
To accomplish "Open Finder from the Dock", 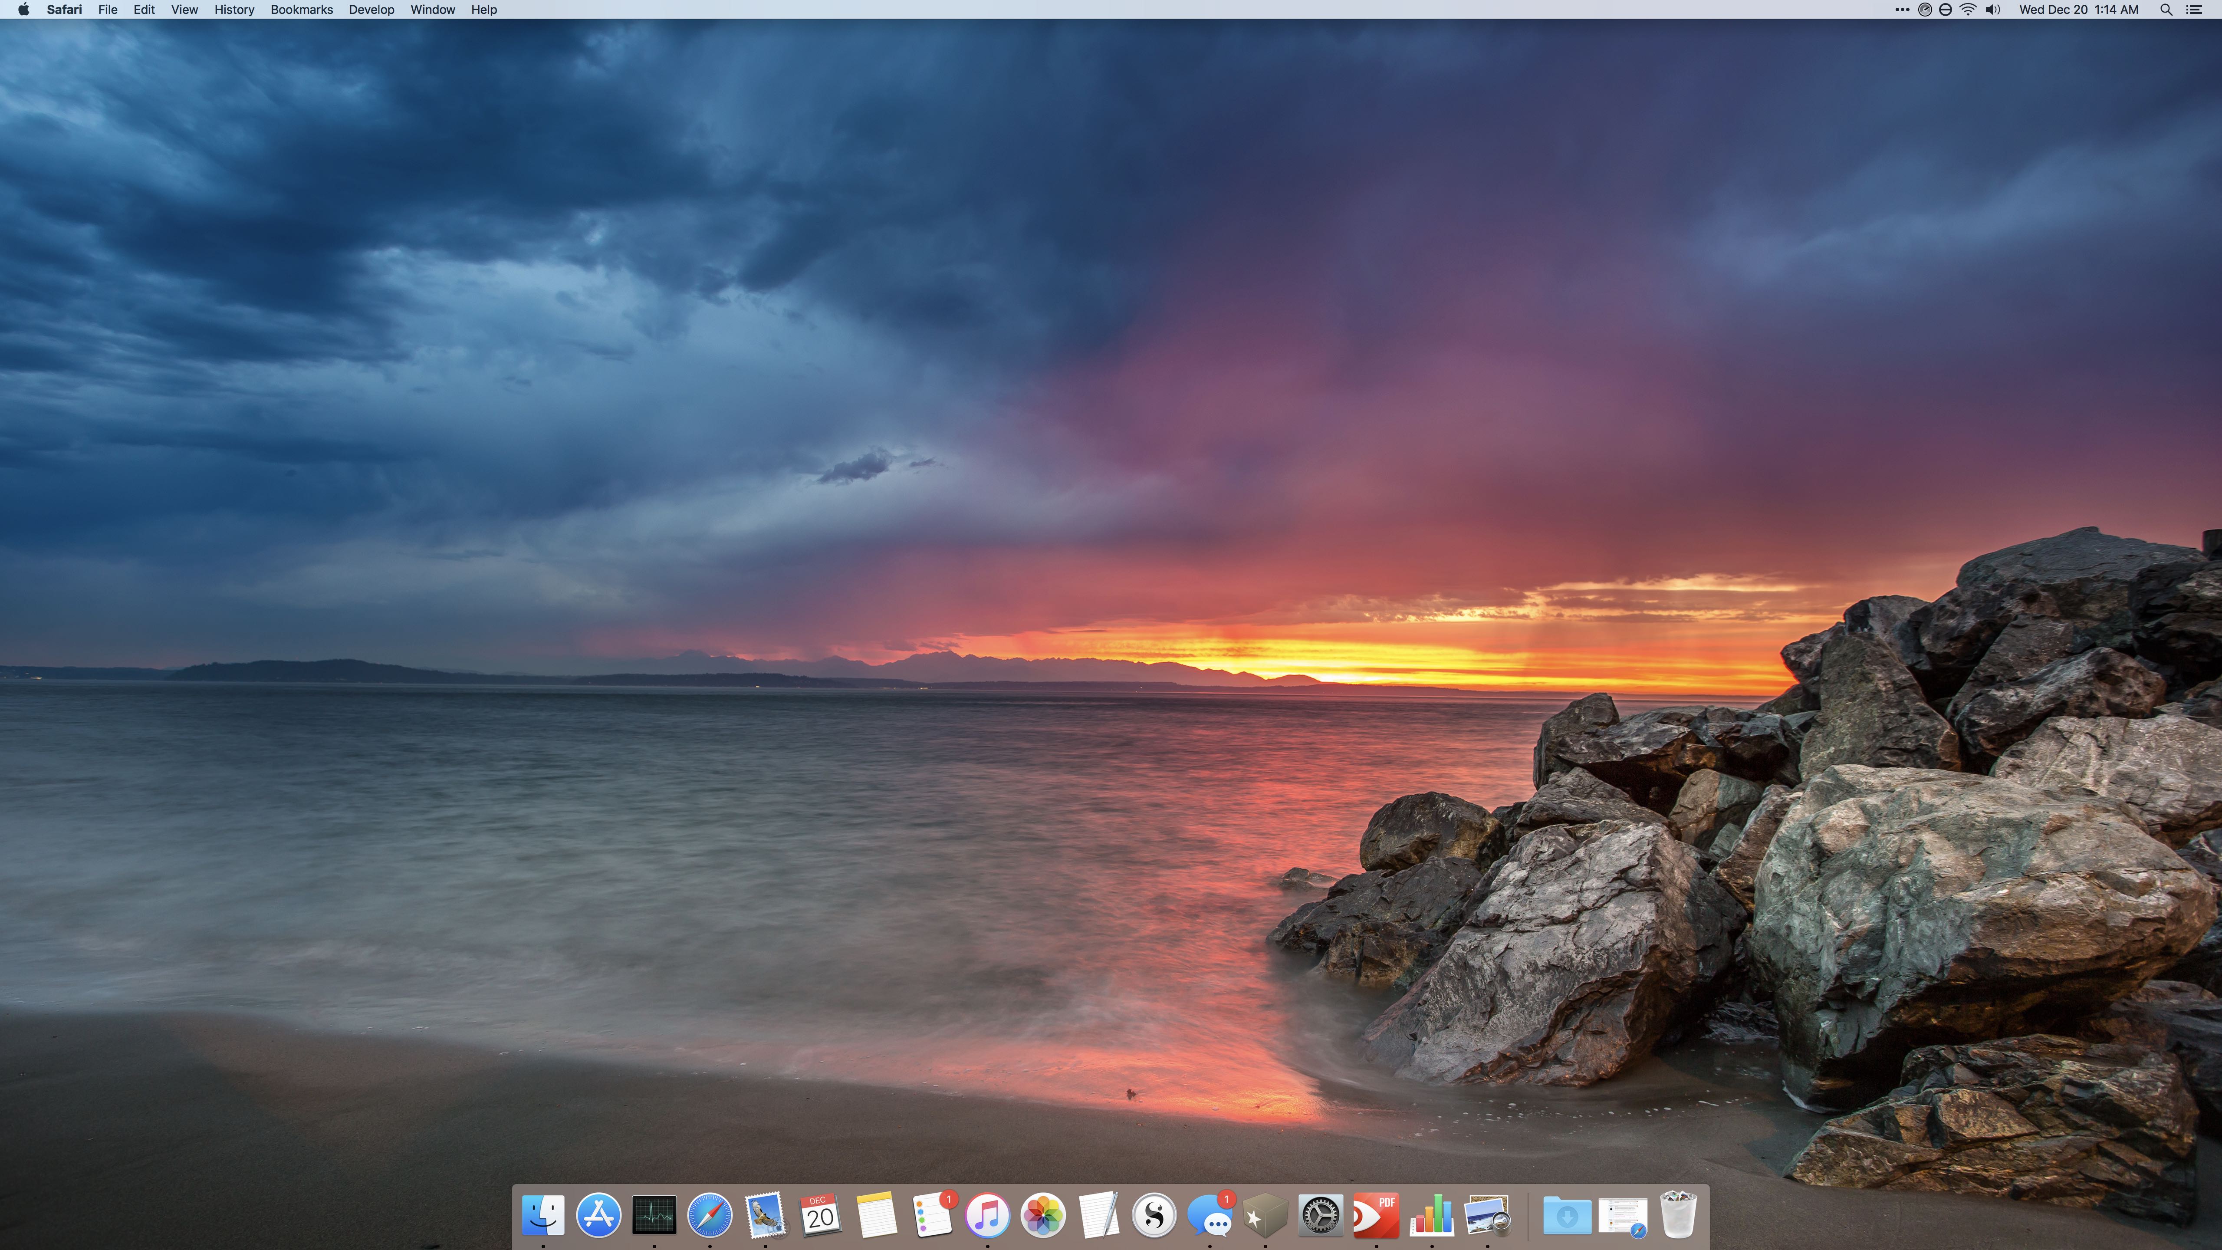I will 542,1215.
